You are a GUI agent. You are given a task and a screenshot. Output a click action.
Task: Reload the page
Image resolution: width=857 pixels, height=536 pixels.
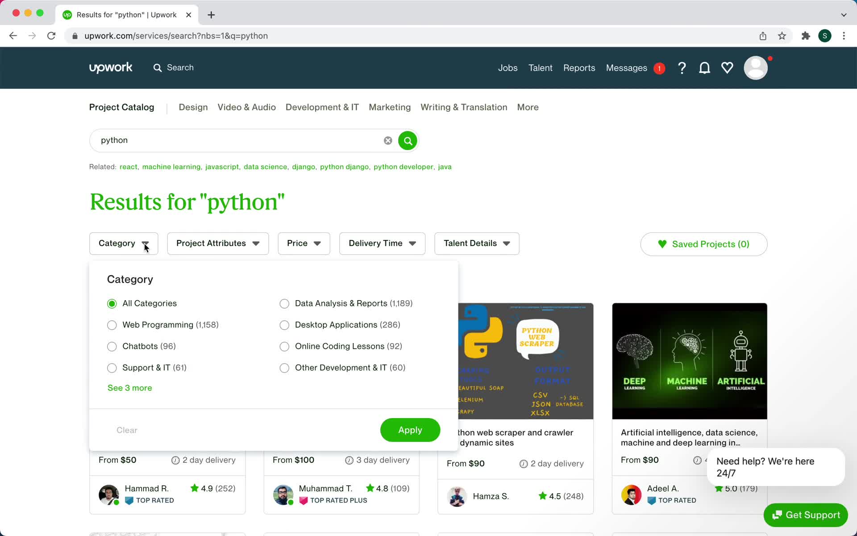pos(51,36)
